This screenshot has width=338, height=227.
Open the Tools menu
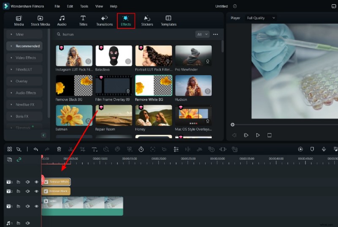point(84,6)
